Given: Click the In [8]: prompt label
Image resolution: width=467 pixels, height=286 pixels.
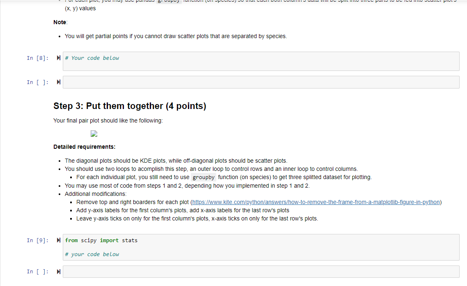Looking at the screenshot, I should point(37,58).
